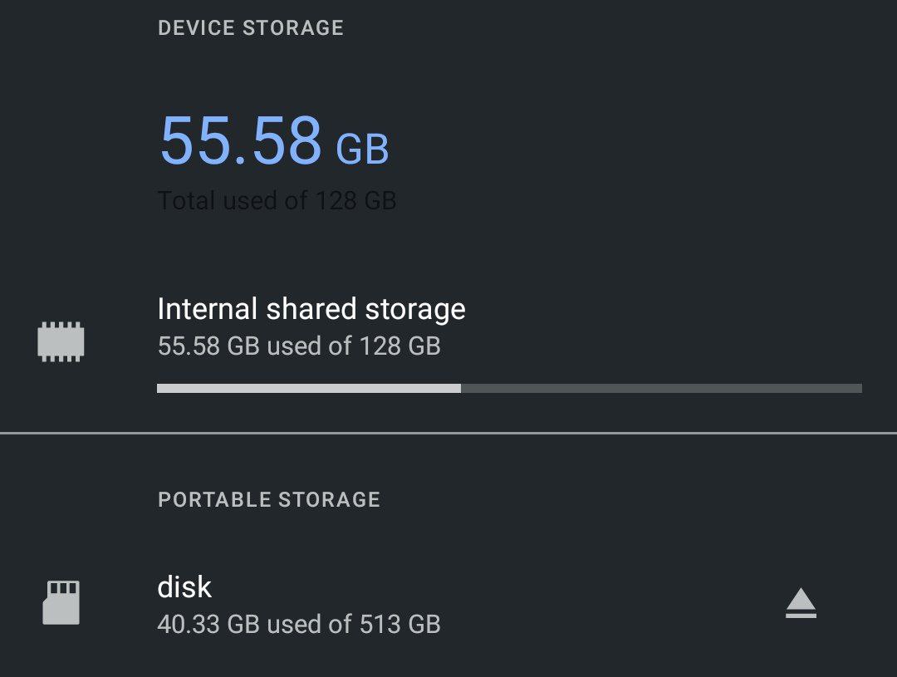Tap the filled portion of storage bar
Viewport: 897px width, 677px height.
pyautogui.click(x=309, y=389)
